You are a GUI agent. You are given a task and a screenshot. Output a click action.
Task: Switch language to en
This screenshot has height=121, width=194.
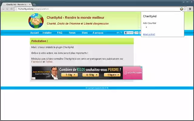[118, 33]
